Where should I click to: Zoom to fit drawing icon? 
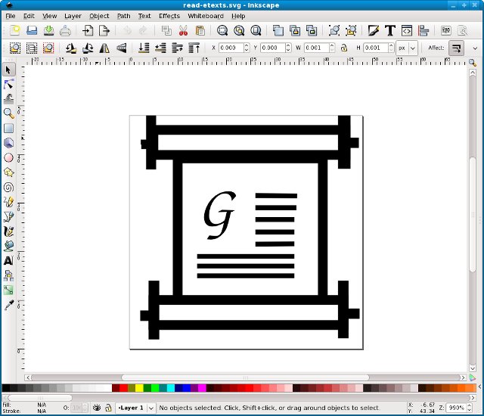[239, 30]
